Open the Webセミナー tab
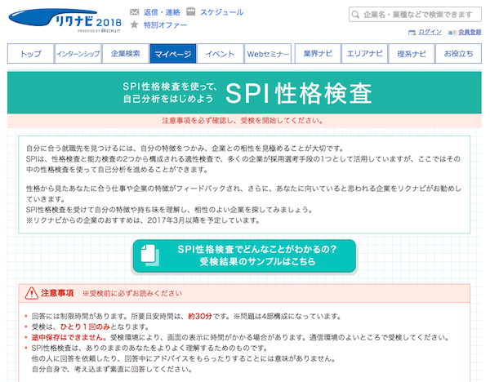This screenshot has width=490, height=382. click(268, 54)
